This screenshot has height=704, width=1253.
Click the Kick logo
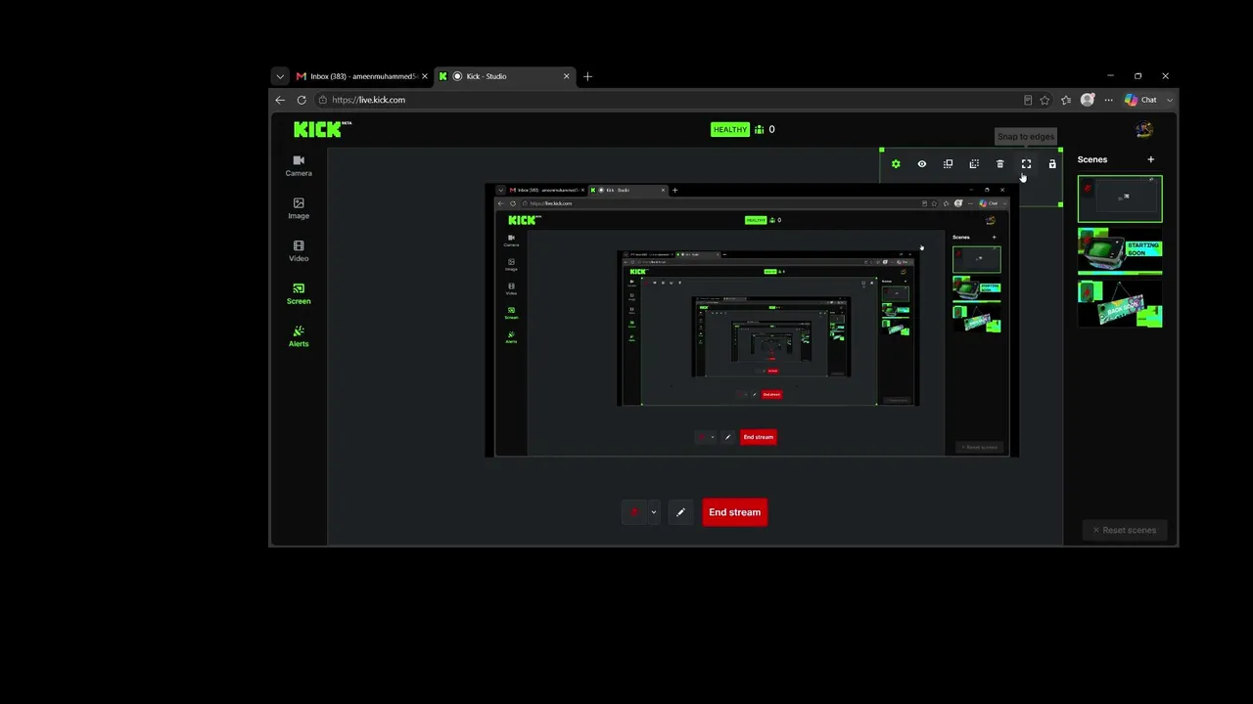pyautogui.click(x=322, y=129)
